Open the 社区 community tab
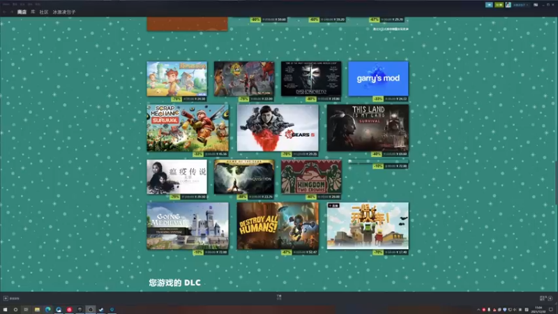 (44, 12)
